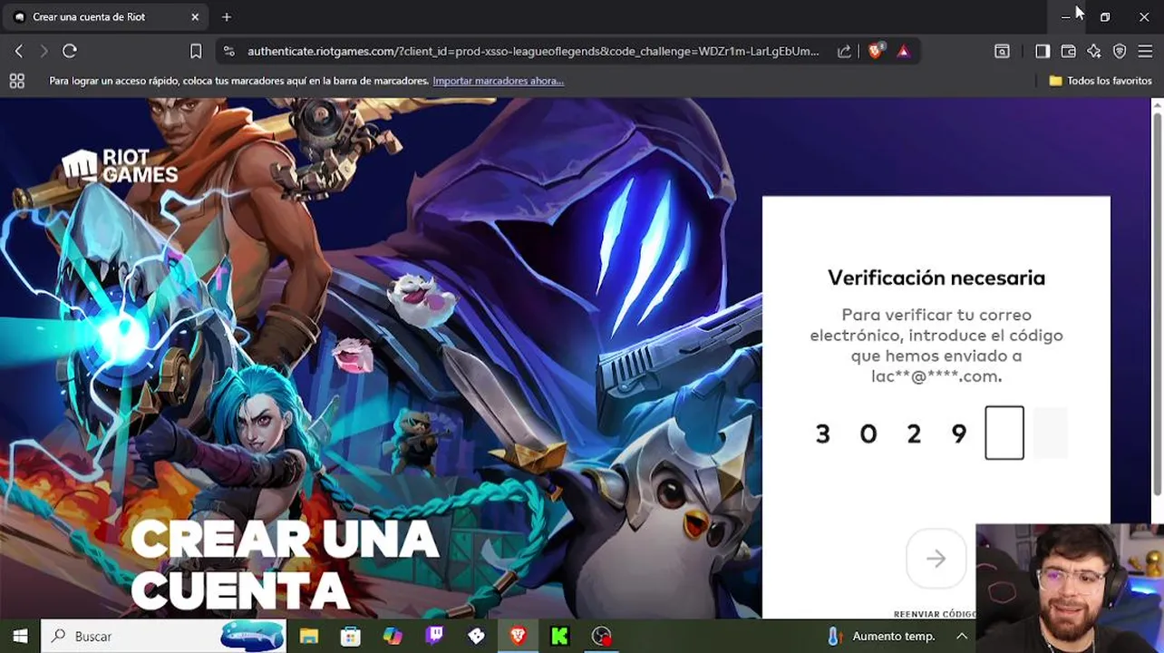
Task: Open Twitch app from the taskbar
Action: 434,636
